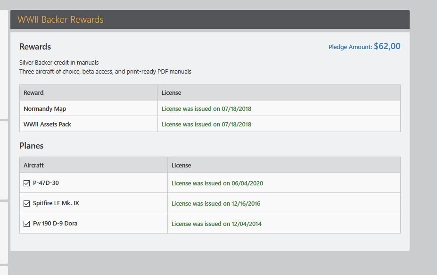Select the license date 06/04/2020
Image resolution: width=437 pixels, height=275 pixels.
tap(217, 183)
